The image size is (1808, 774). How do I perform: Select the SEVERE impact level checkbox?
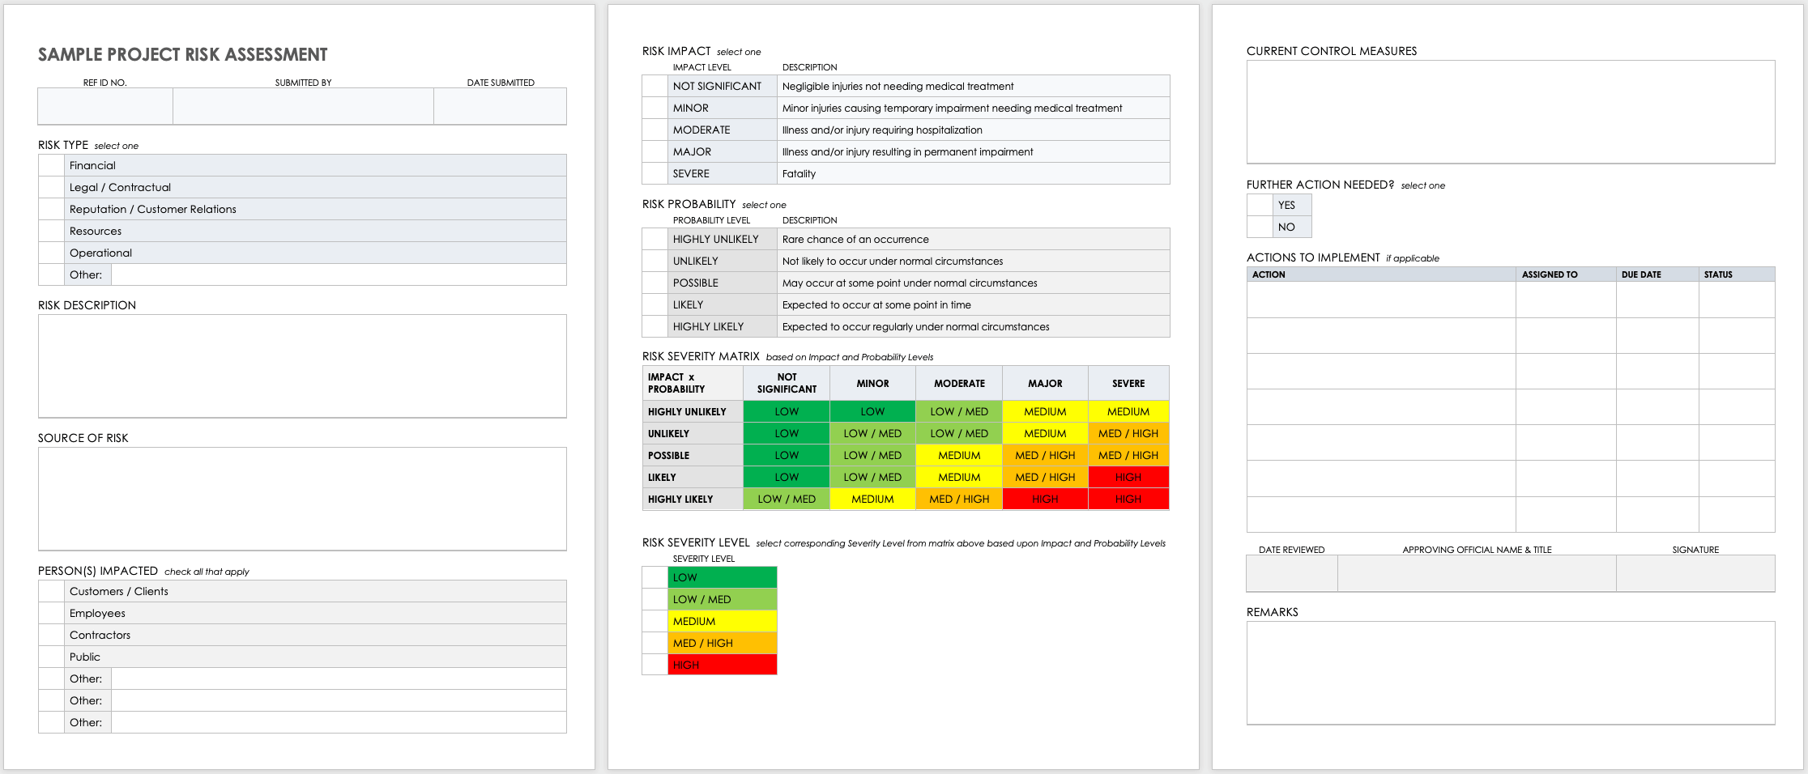(654, 172)
